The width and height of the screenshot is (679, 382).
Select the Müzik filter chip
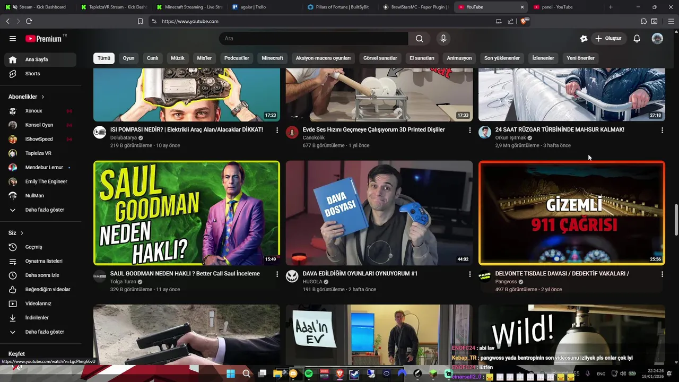(178, 58)
